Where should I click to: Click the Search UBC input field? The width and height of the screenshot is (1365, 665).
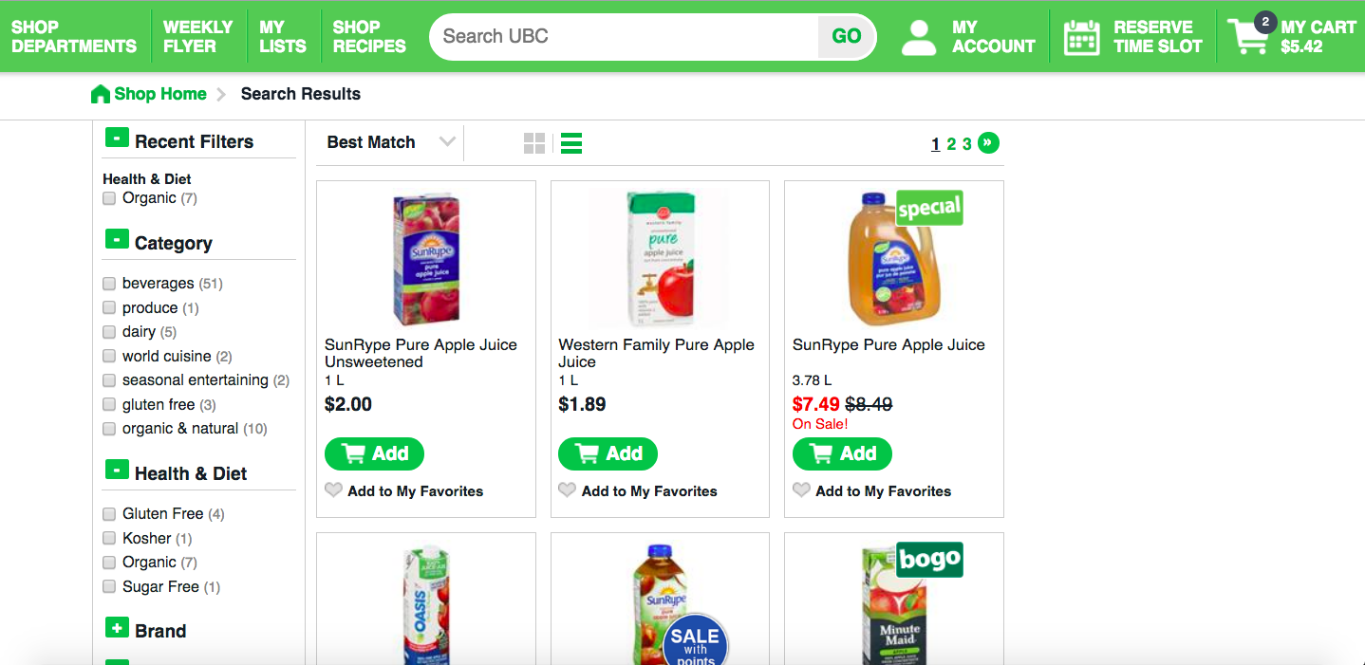[626, 36]
